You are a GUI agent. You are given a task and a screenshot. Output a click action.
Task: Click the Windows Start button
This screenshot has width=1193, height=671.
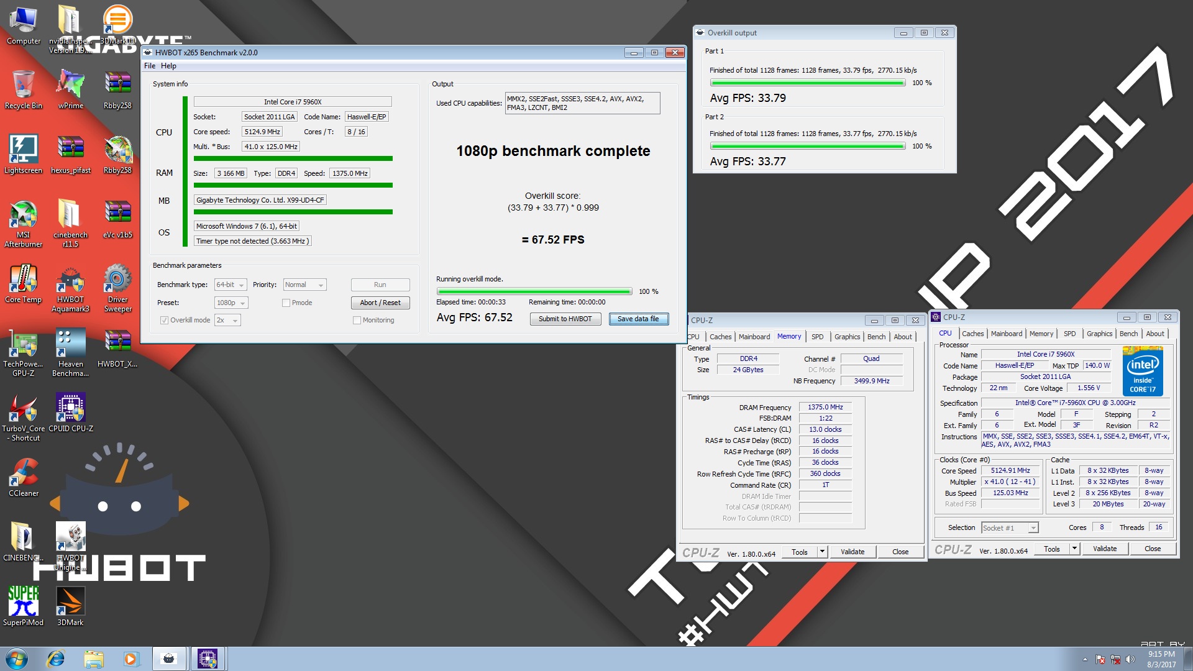17,659
